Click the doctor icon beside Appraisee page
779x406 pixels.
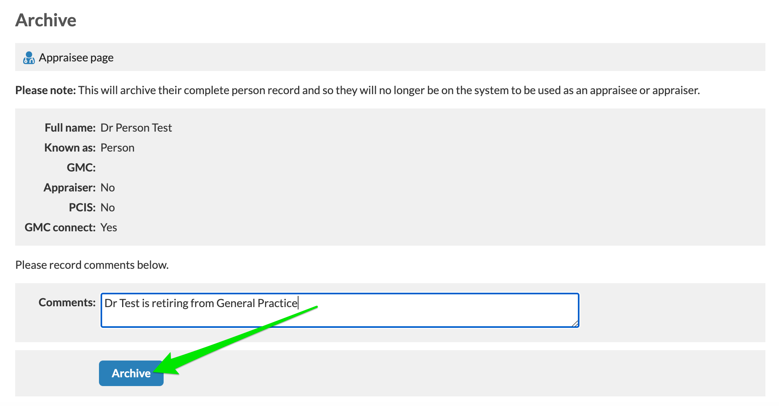click(29, 58)
